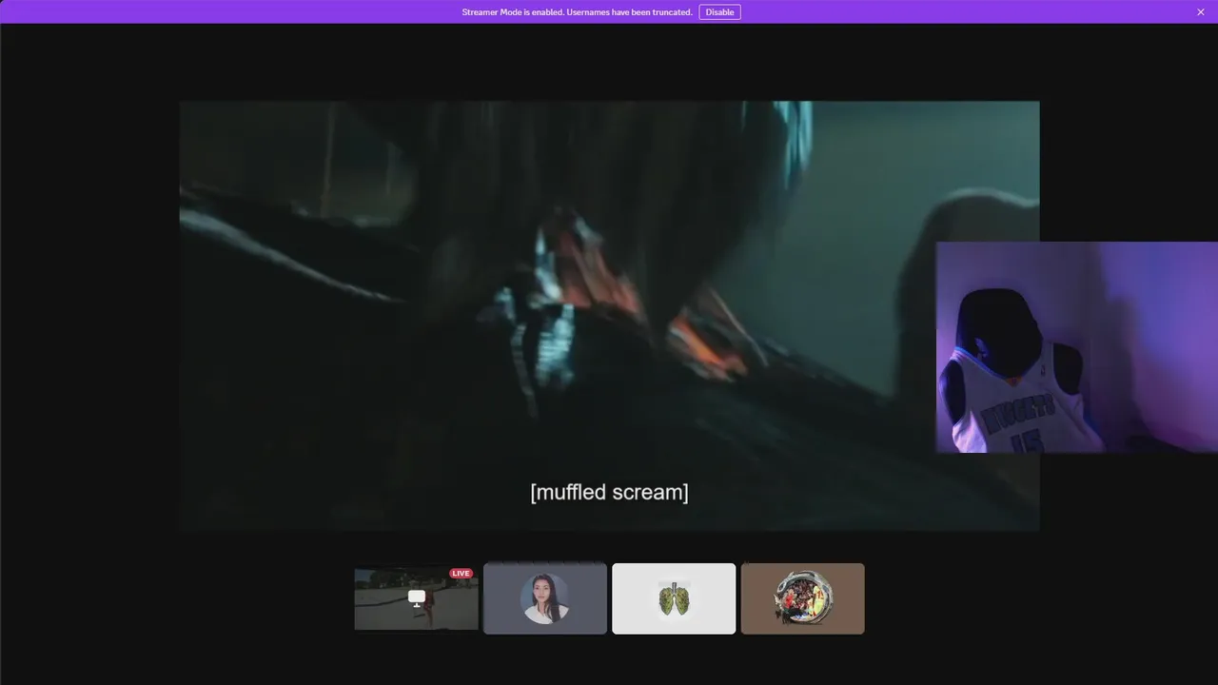Click the "Streamer Mode is enabled" banner text

(577, 12)
